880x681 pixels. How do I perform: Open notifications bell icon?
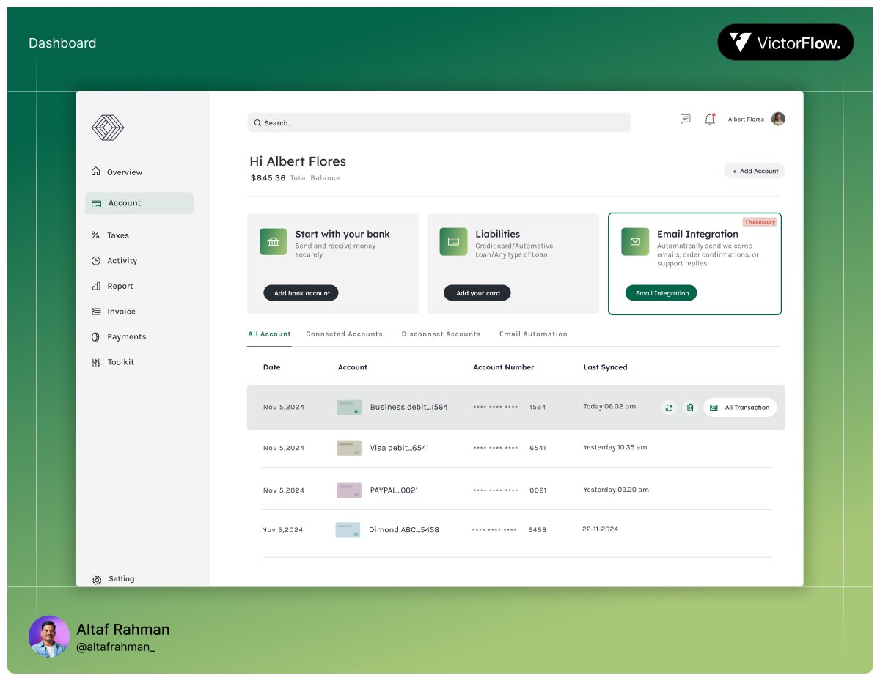pyautogui.click(x=709, y=119)
